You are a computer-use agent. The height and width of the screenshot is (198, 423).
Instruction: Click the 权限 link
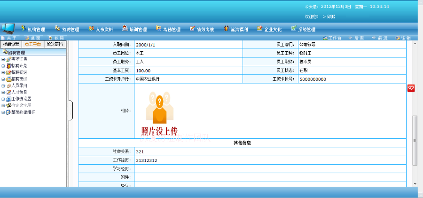point(59,38)
